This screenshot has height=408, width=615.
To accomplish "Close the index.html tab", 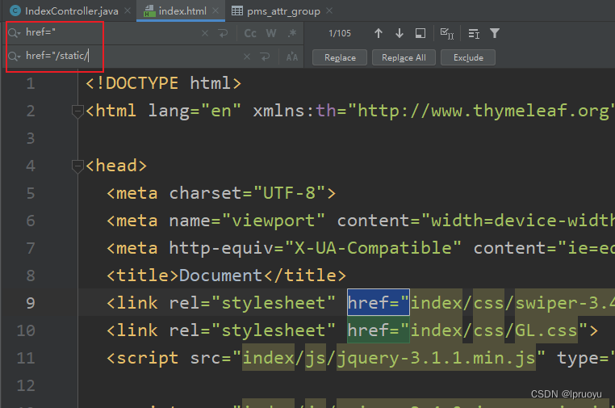I will [x=215, y=11].
